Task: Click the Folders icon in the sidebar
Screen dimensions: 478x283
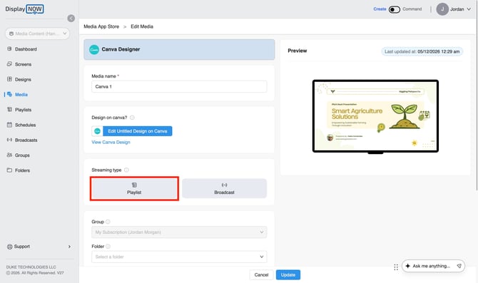Action: (9, 170)
